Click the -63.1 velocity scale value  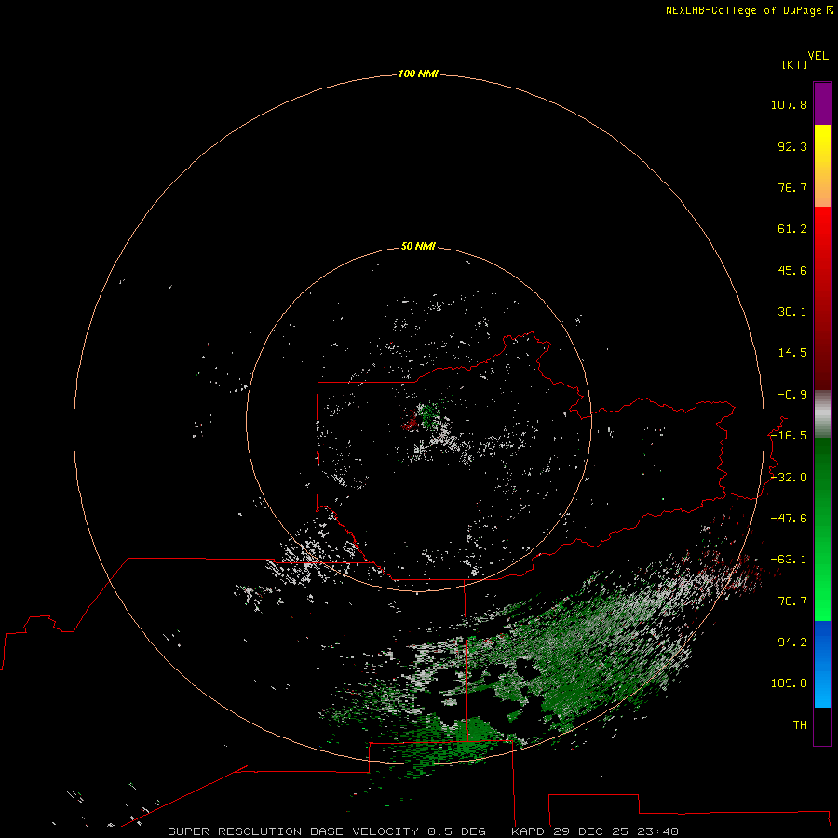789,560
